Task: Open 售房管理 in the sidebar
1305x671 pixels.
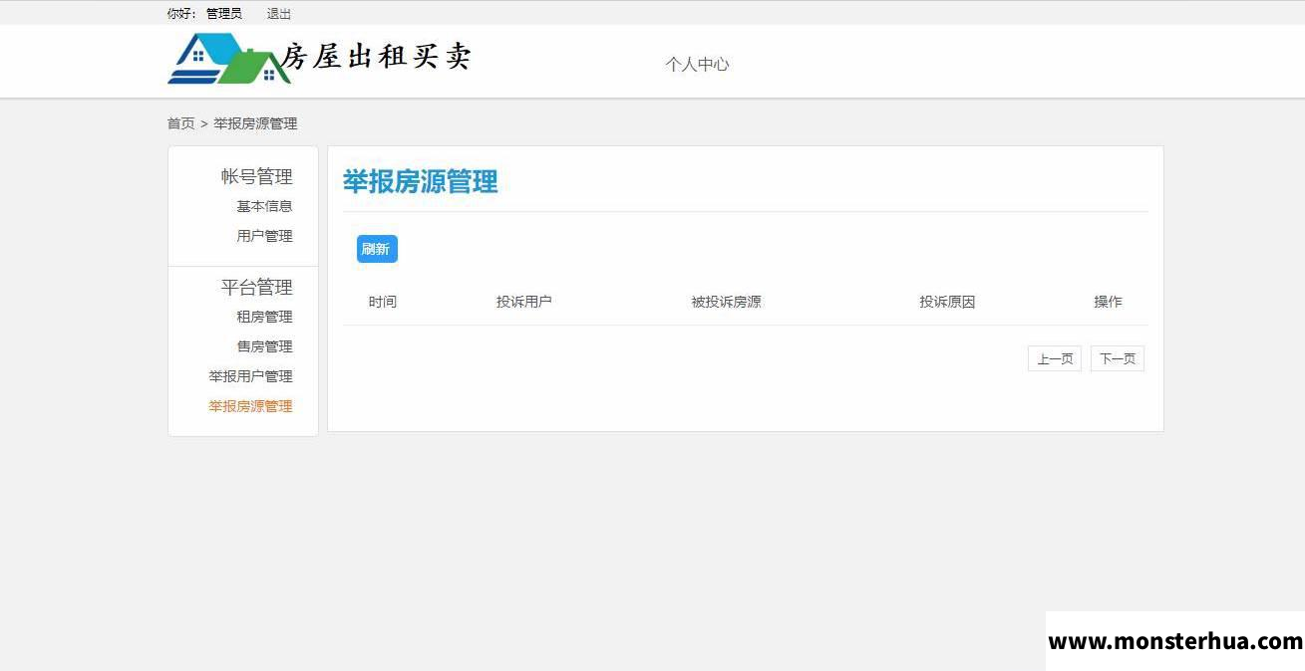Action: pyautogui.click(x=264, y=346)
